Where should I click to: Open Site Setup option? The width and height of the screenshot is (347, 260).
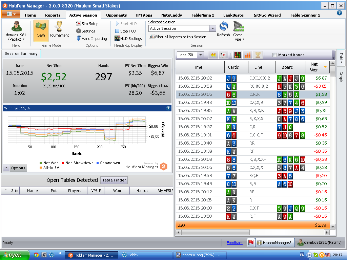click(x=87, y=24)
